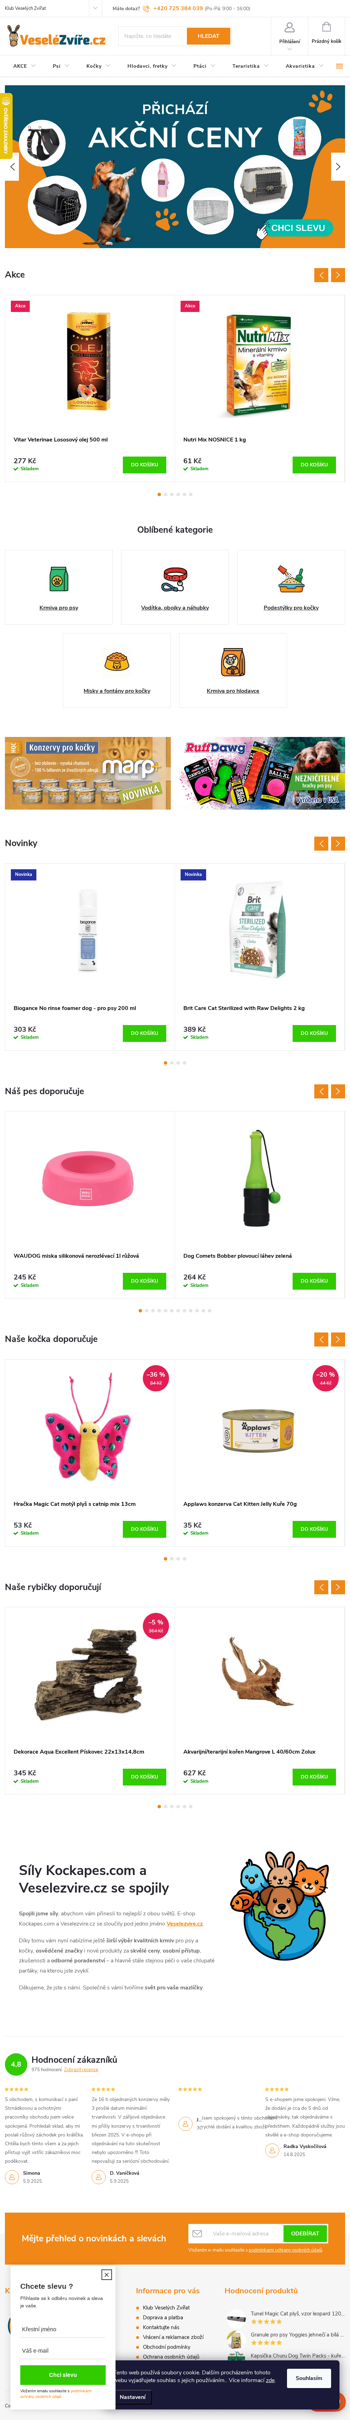Expand the Kočky menu chevron
This screenshot has width=350, height=2420.
point(107,66)
